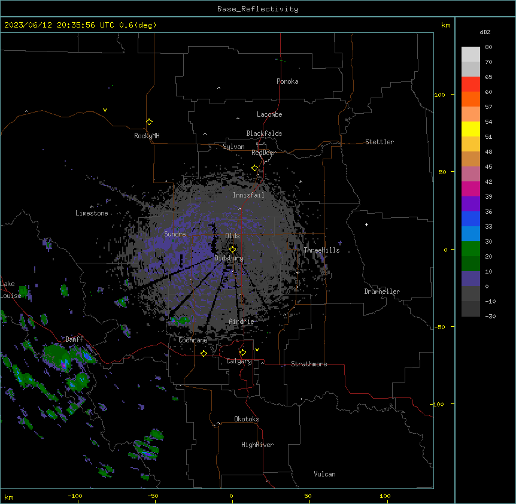The width and height of the screenshot is (516, 504).
Task: Click the 50 tick on right axis
Action: [x=442, y=172]
